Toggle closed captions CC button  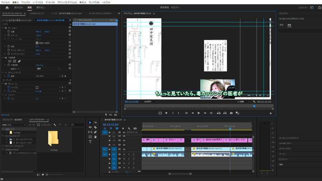135,128
